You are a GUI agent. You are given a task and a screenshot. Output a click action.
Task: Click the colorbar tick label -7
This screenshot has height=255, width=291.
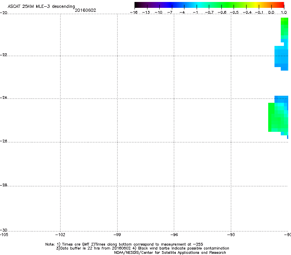170,13
